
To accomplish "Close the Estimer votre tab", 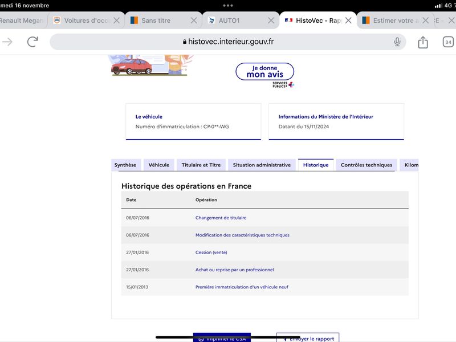I will coord(425,21).
